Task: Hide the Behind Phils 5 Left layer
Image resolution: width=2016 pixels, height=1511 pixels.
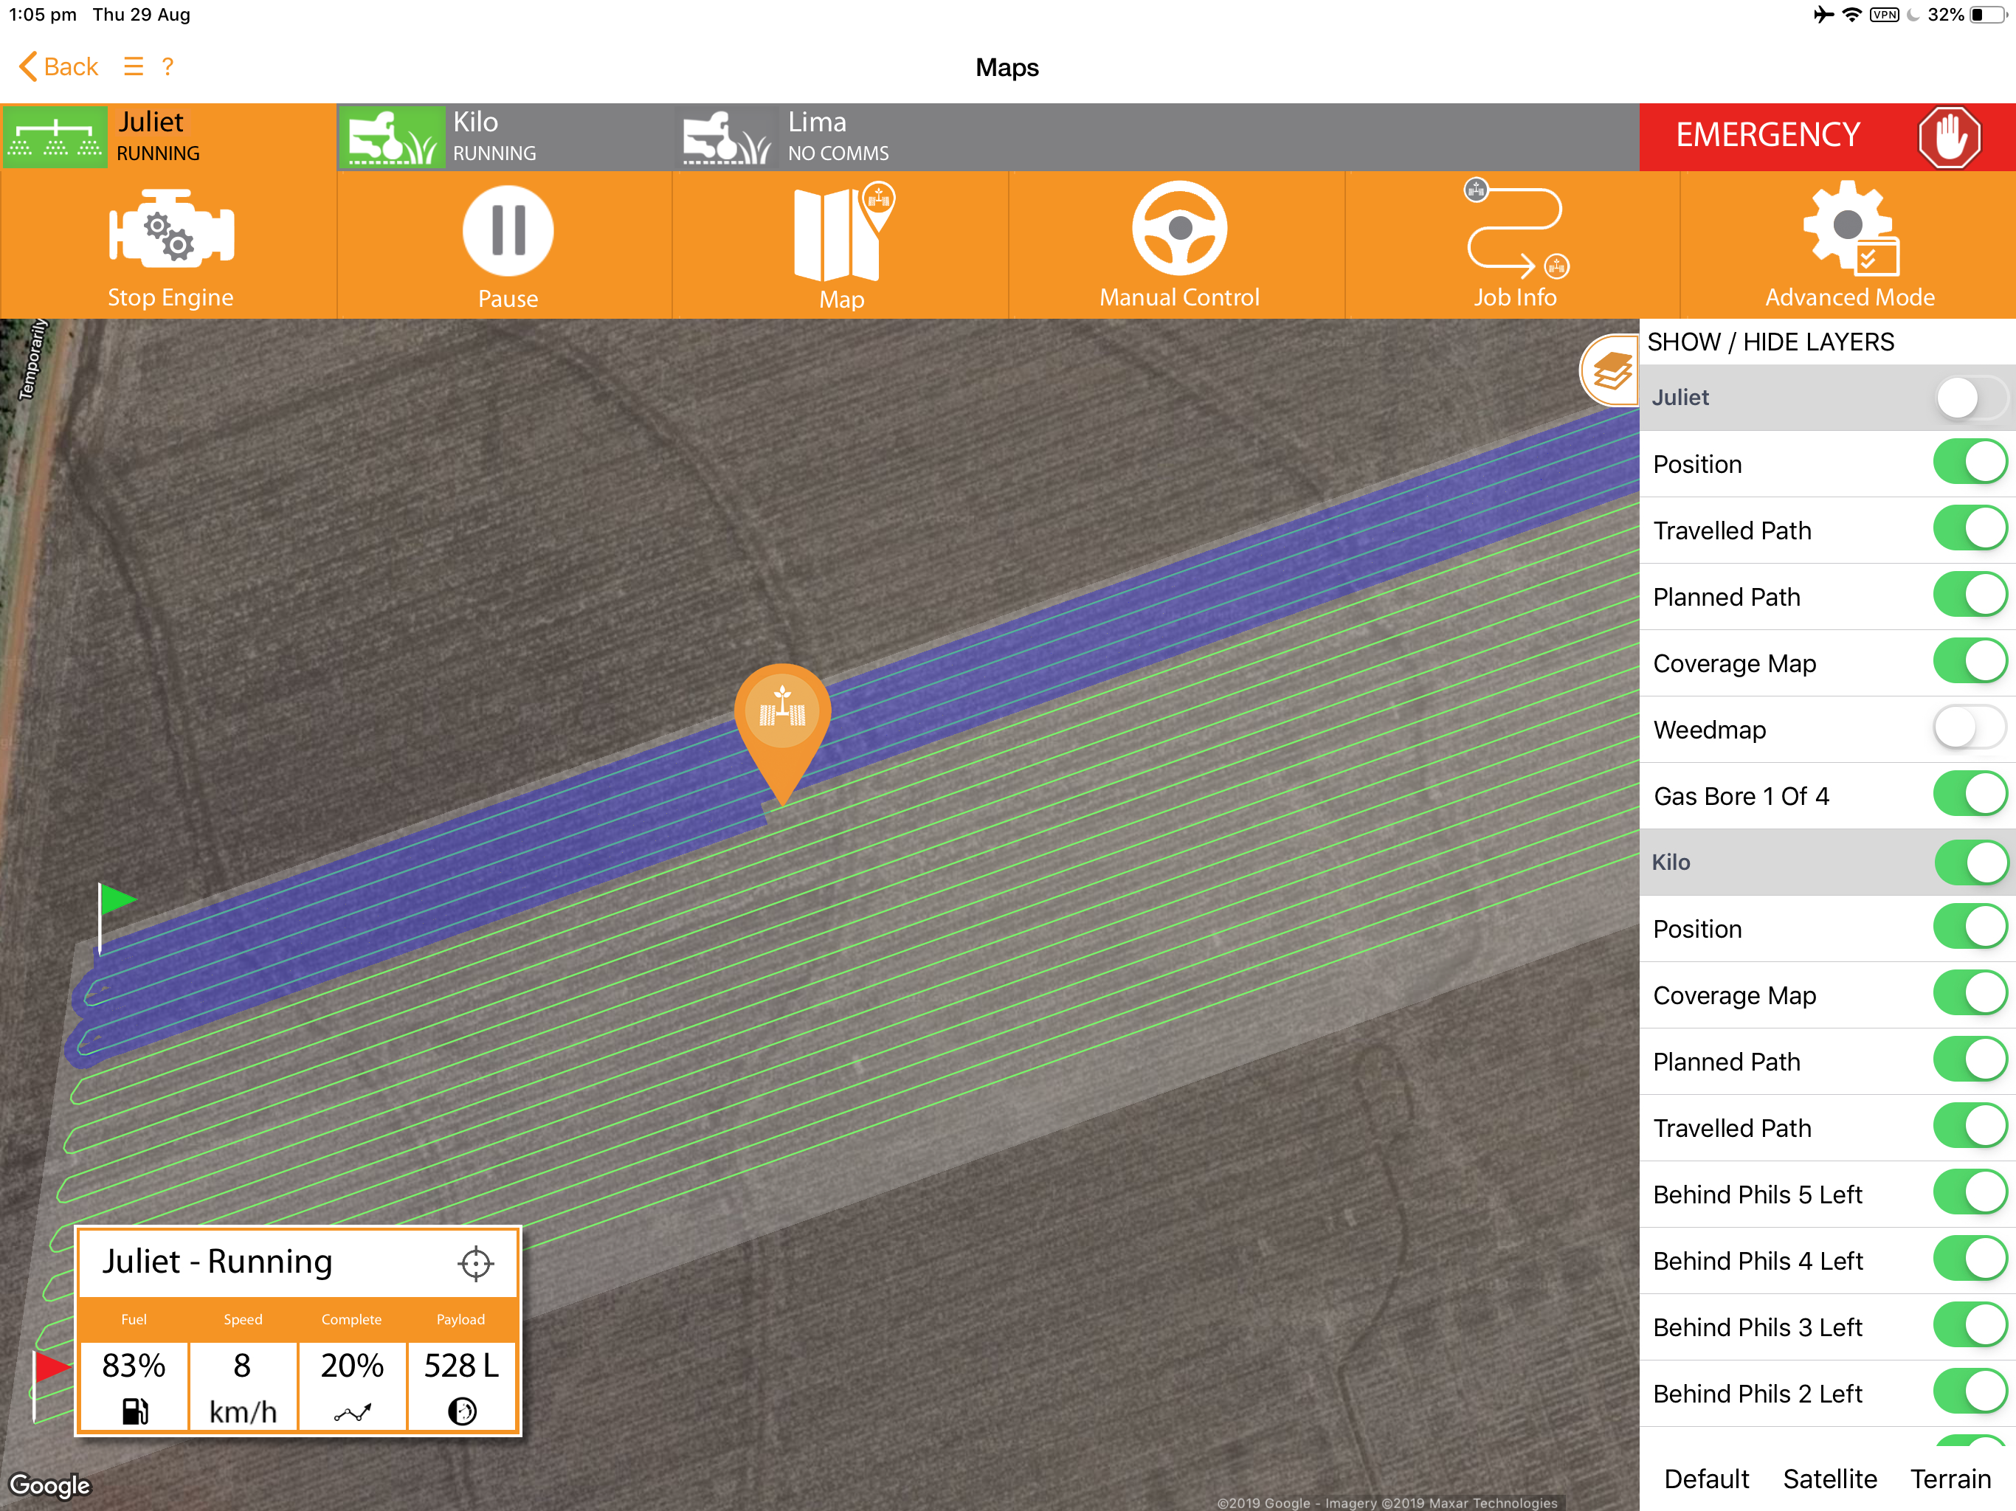Action: [1970, 1194]
